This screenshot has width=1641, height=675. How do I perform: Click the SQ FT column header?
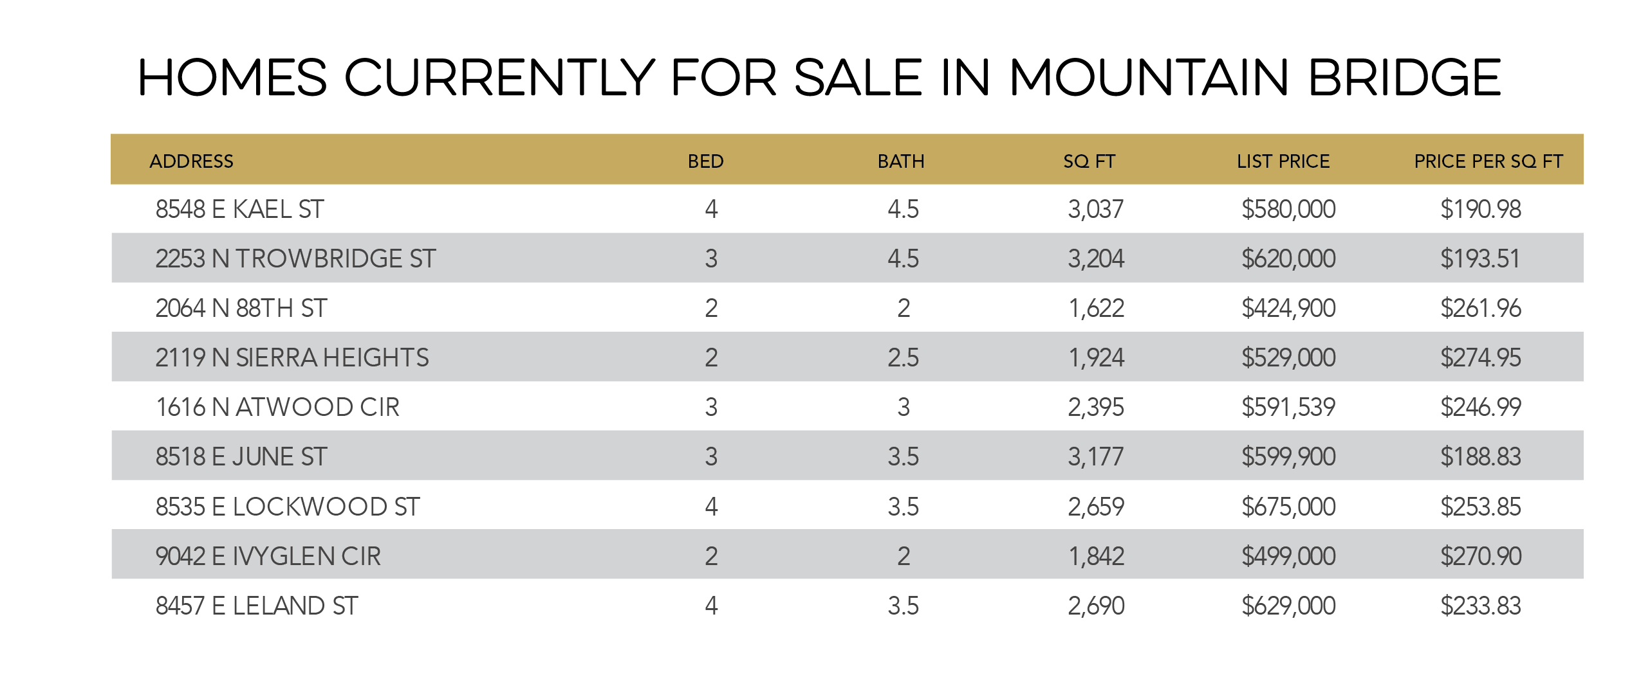[x=1089, y=161]
